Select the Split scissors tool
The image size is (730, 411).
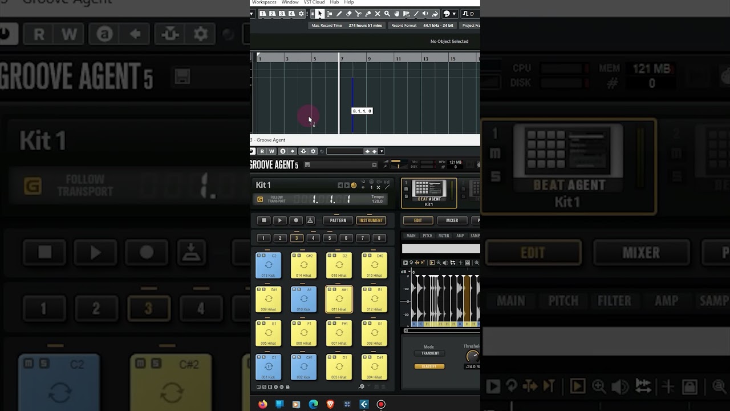358,14
